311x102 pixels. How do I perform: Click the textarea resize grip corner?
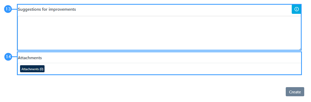tap(300, 49)
